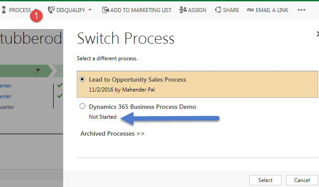Viewport: 319px width, 187px height.
Task: Click the Assign people icon
Action: 183,10
